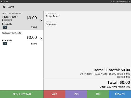Select cart dated 10/02/2018 03:43:12
The height and width of the screenshot is (98, 131).
(x=22, y=38)
